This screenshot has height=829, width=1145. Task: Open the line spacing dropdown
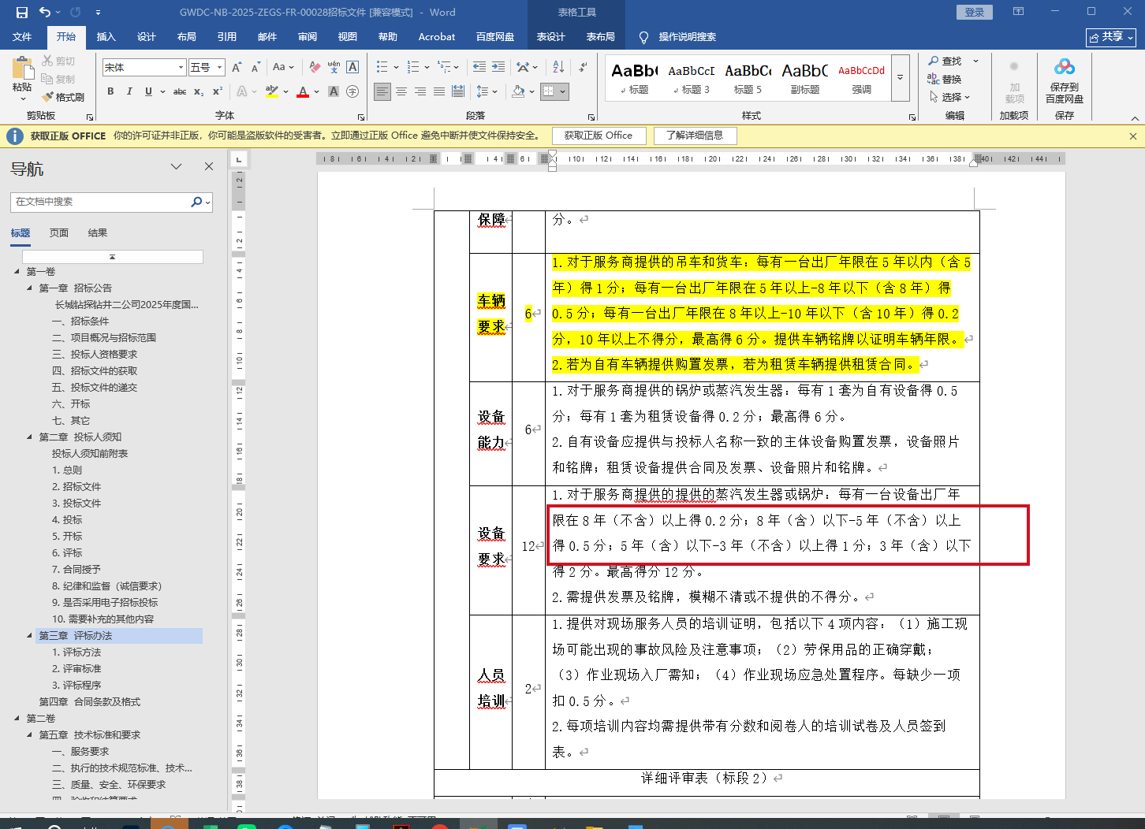pos(487,91)
